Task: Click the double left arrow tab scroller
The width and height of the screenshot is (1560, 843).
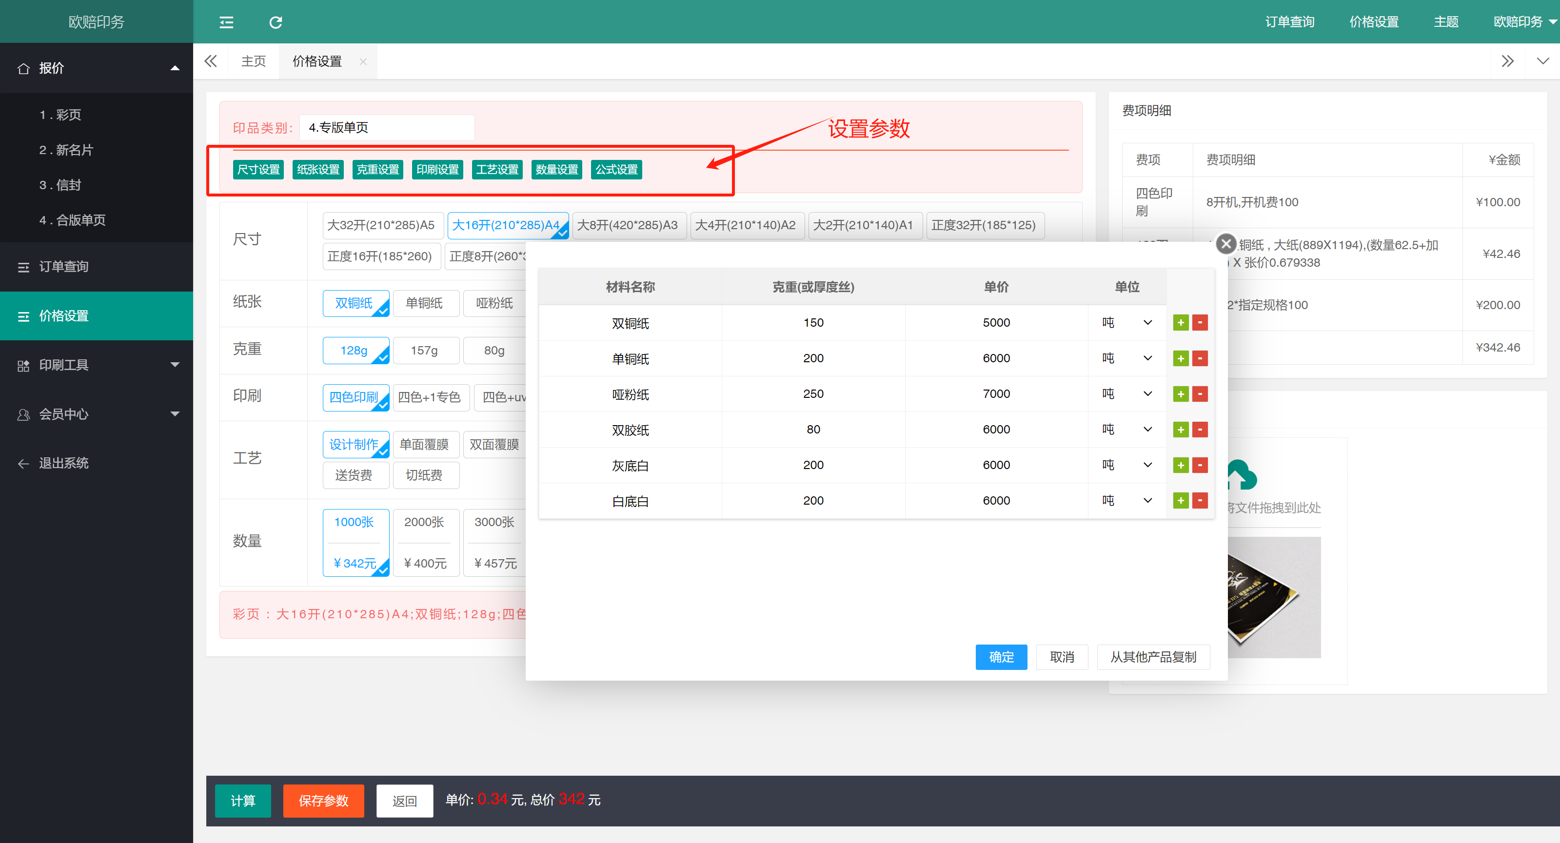Action: click(x=210, y=61)
